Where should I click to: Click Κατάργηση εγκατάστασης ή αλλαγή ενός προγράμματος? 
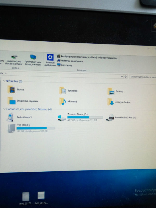[x=89, y=57]
